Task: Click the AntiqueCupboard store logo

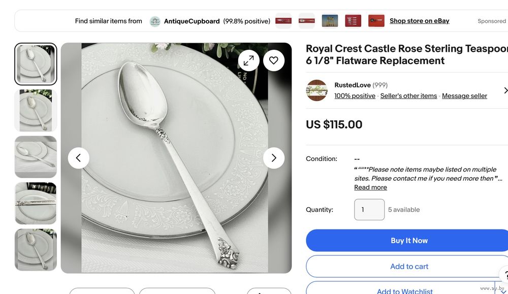Action: pyautogui.click(x=155, y=21)
